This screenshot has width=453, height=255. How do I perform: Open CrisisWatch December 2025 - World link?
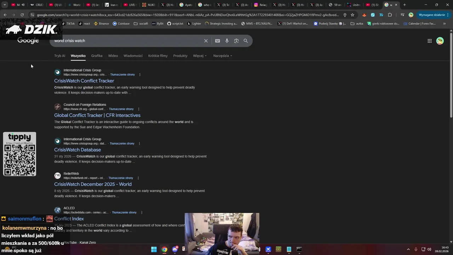coord(93,184)
